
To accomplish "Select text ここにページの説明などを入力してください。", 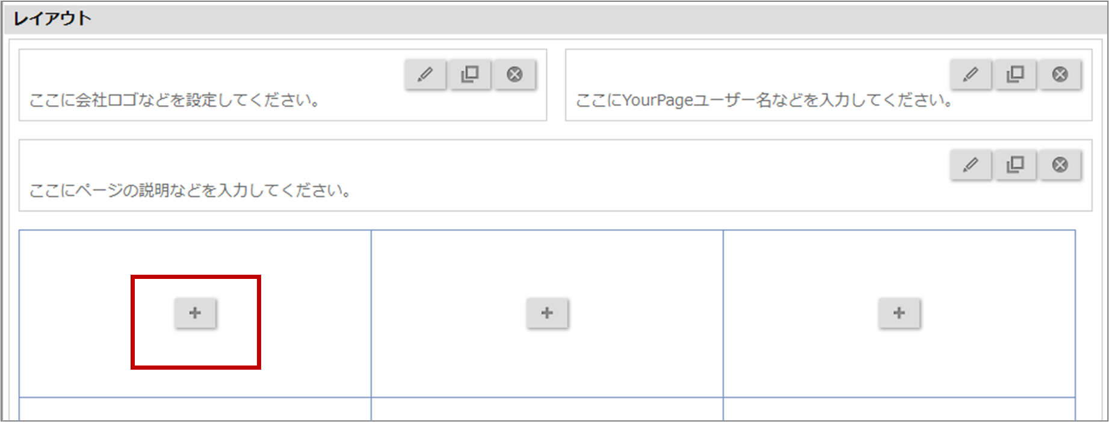I will click(190, 191).
